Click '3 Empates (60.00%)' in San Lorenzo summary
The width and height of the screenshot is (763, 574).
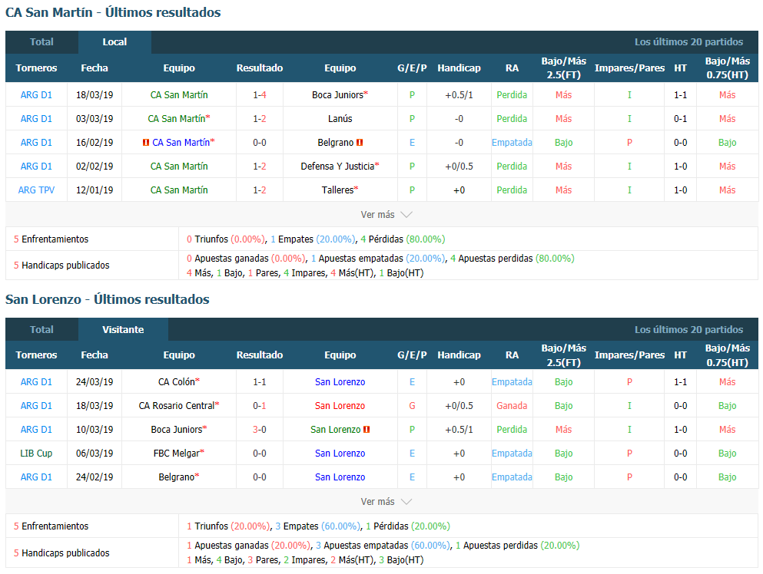click(318, 526)
